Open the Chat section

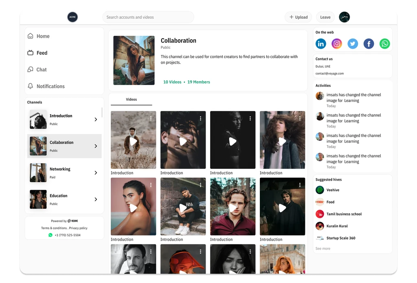[41, 69]
